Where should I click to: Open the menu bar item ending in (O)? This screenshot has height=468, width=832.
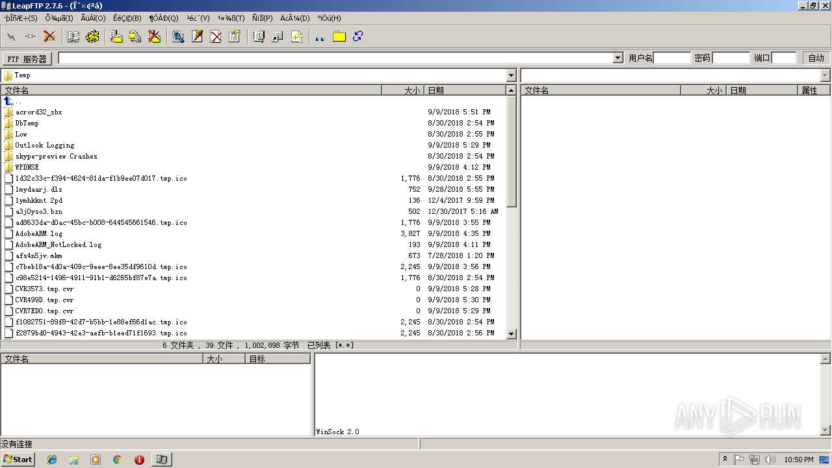tap(93, 18)
